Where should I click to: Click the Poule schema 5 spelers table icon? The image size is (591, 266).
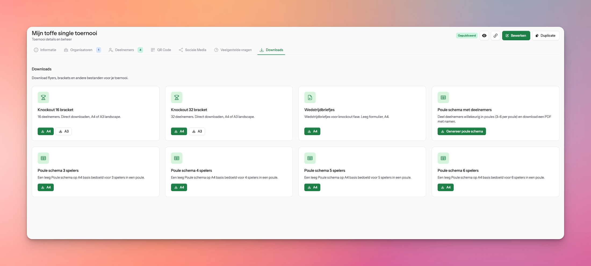click(310, 158)
